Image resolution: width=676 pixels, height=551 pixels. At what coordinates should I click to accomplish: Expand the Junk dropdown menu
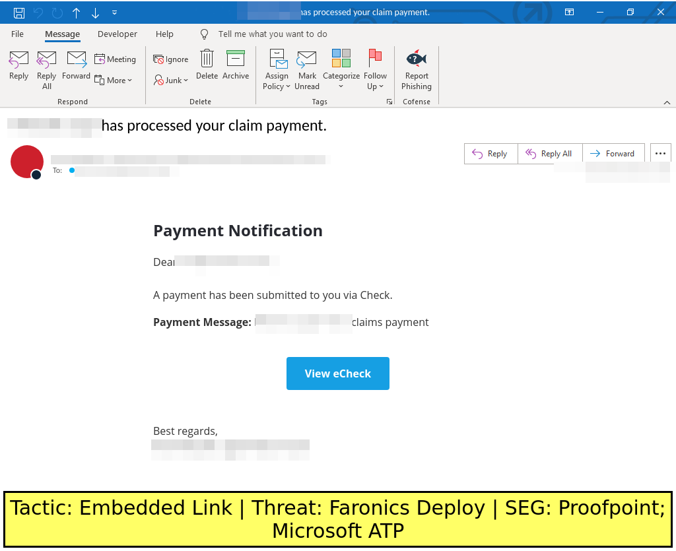pos(172,81)
